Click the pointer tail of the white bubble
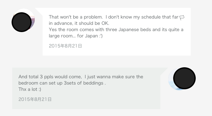This screenshot has width=212, height=116. pyautogui.click(x=39, y=11)
